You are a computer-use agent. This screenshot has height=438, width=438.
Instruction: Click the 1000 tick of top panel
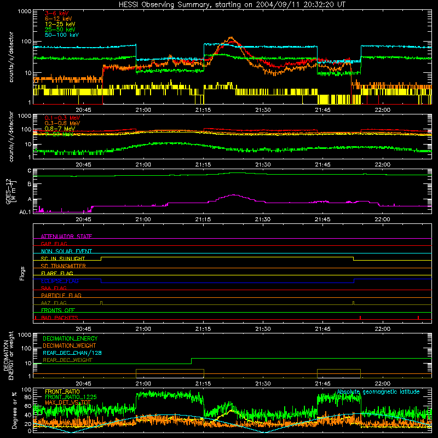(25, 11)
